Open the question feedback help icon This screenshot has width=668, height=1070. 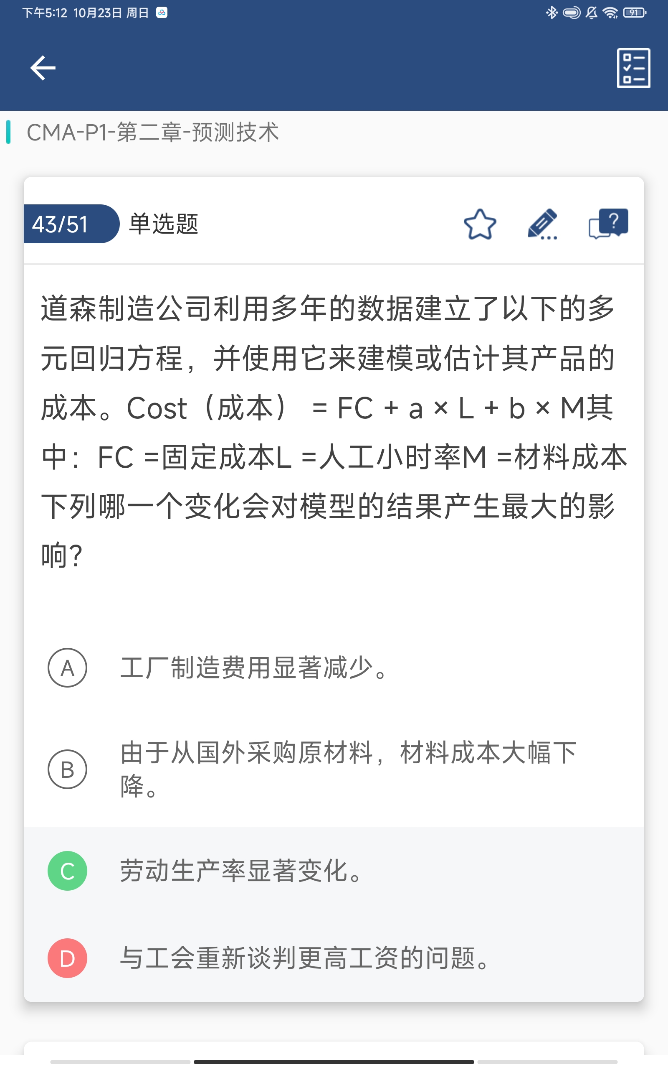click(x=608, y=223)
